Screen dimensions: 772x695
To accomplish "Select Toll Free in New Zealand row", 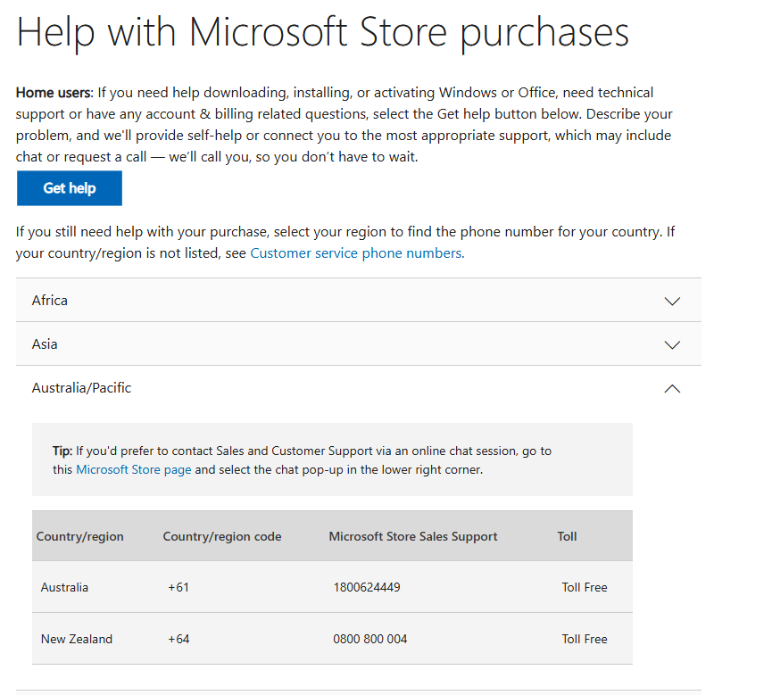I will [x=585, y=639].
